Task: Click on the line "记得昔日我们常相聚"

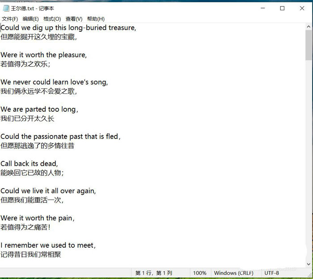Action: (31, 254)
